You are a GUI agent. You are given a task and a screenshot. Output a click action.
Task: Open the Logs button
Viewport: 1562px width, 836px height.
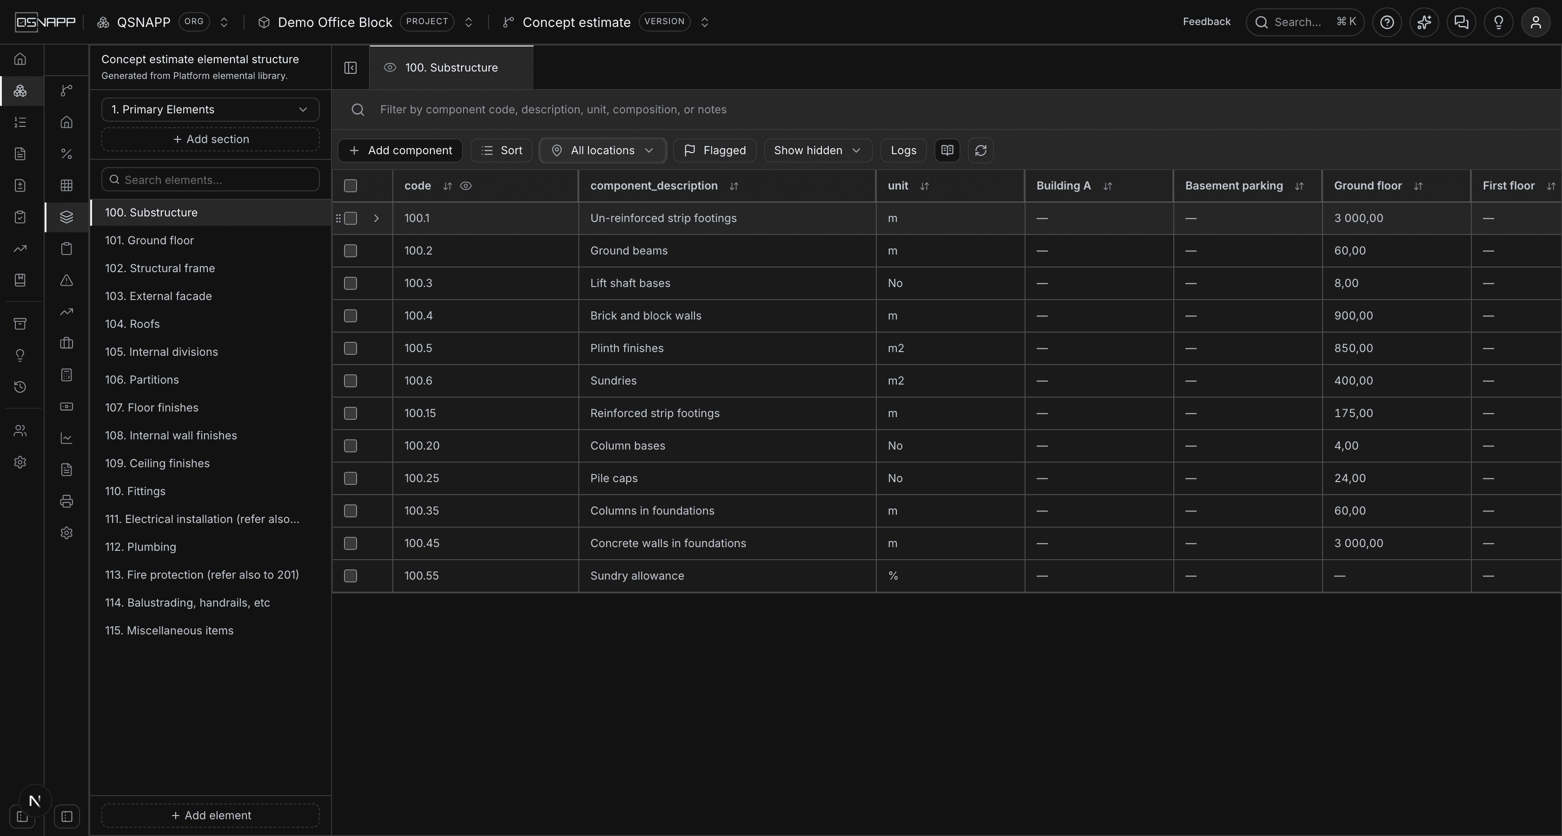903,150
